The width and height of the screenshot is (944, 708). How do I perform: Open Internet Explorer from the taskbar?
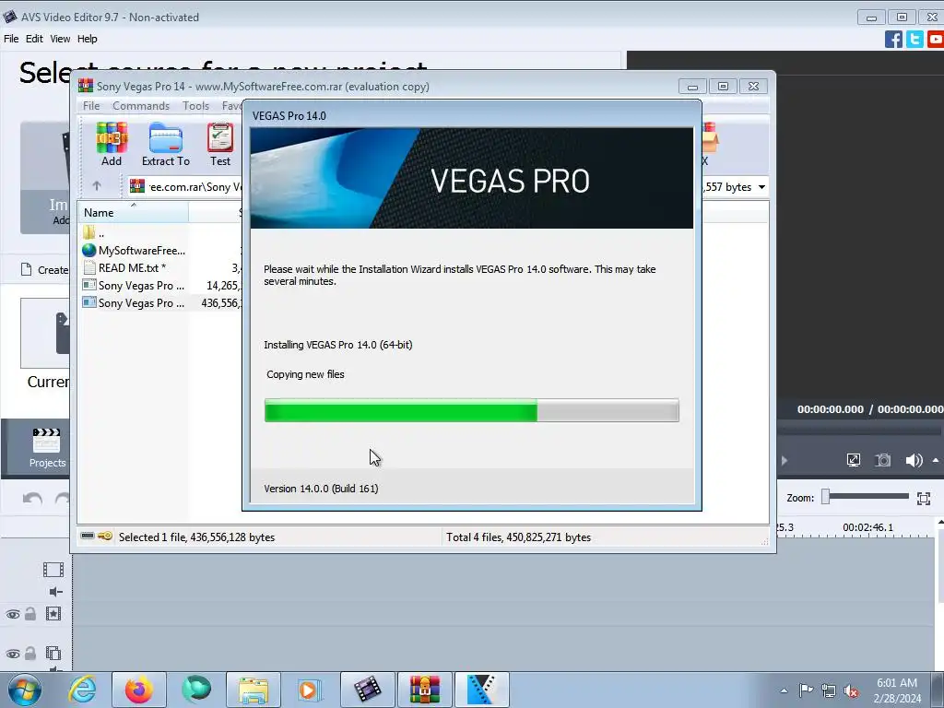[82, 690]
